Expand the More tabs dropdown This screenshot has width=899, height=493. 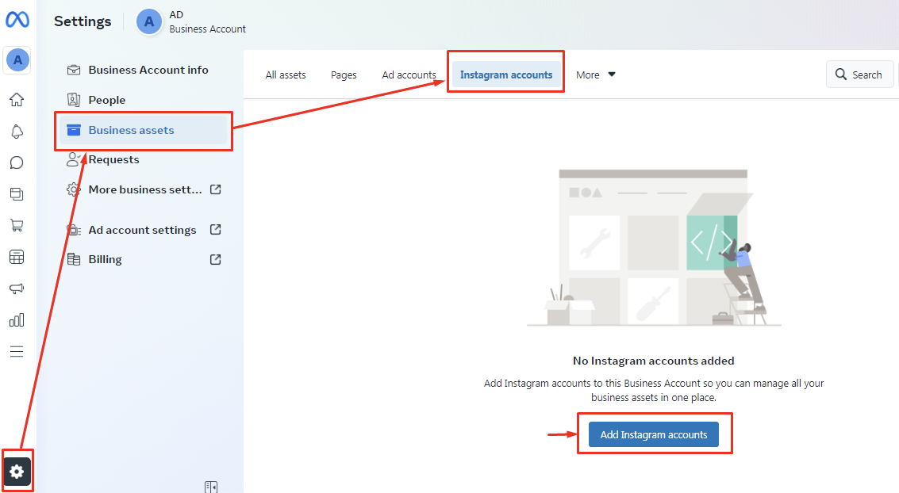coord(596,75)
